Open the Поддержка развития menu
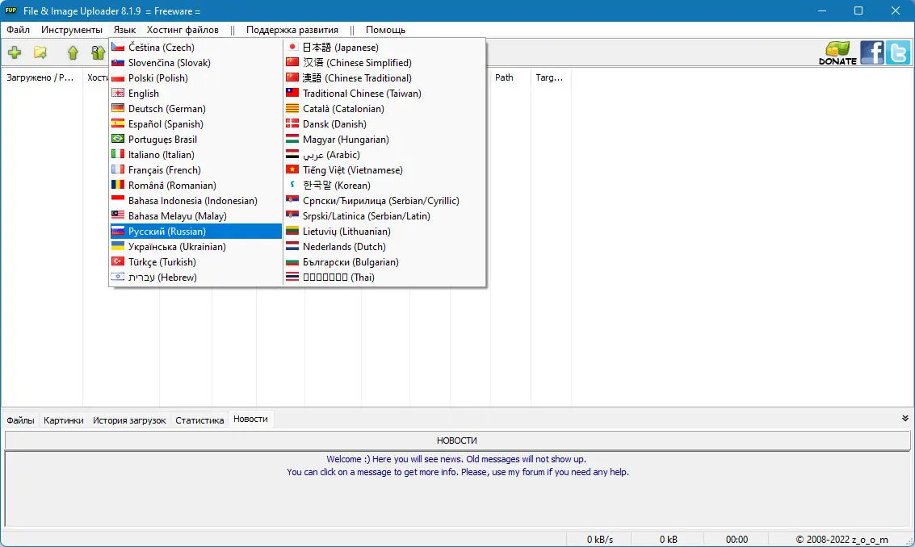The width and height of the screenshot is (915, 547). pos(292,30)
